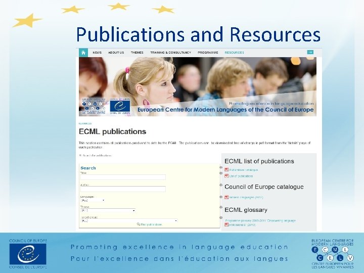Open the Target group dropdown

tap(129, 221)
